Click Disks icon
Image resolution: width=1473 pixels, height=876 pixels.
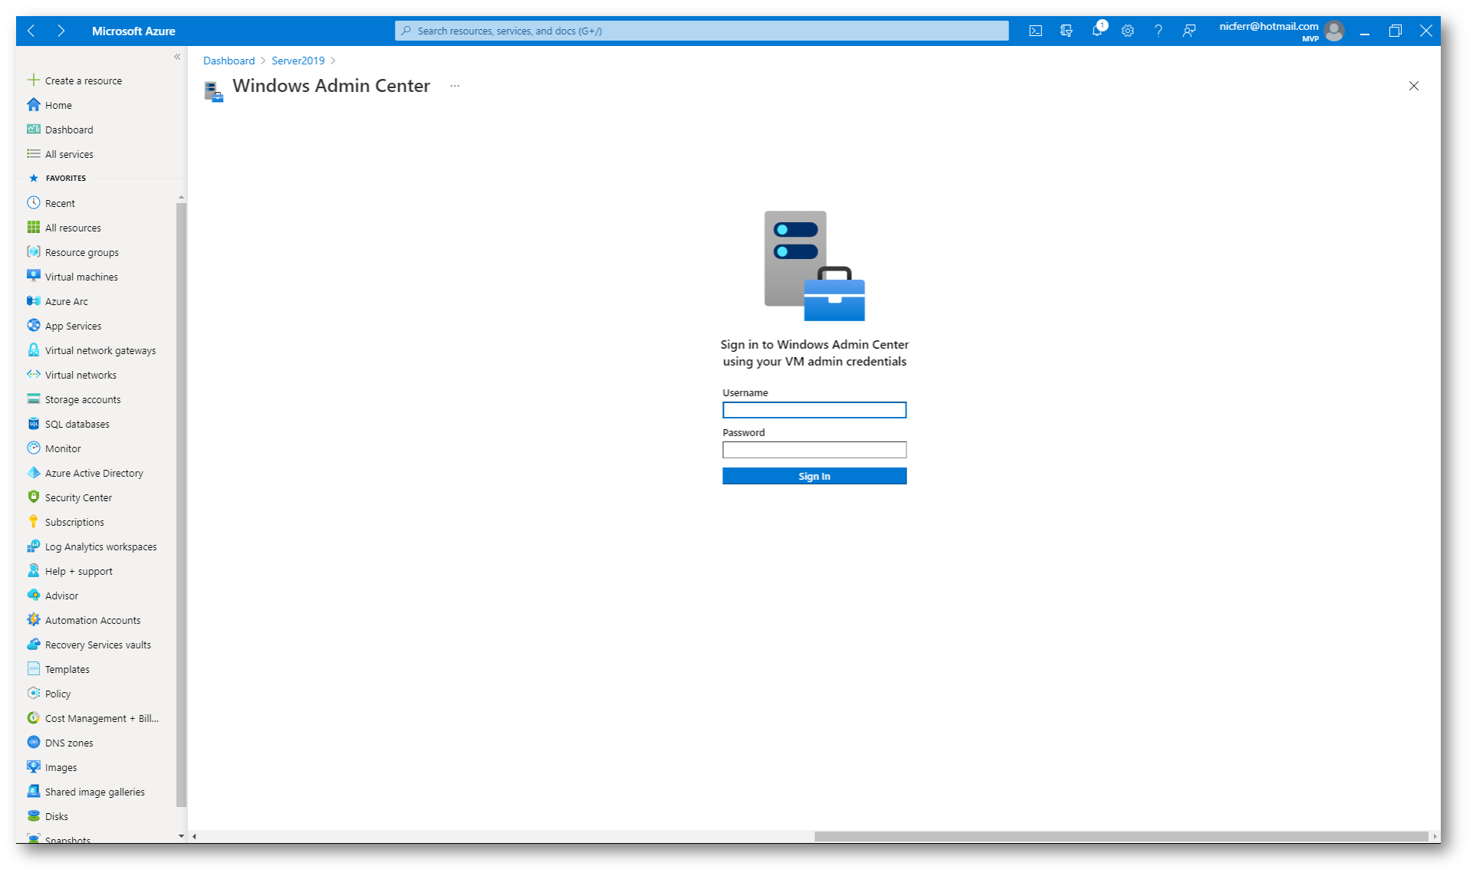point(34,816)
